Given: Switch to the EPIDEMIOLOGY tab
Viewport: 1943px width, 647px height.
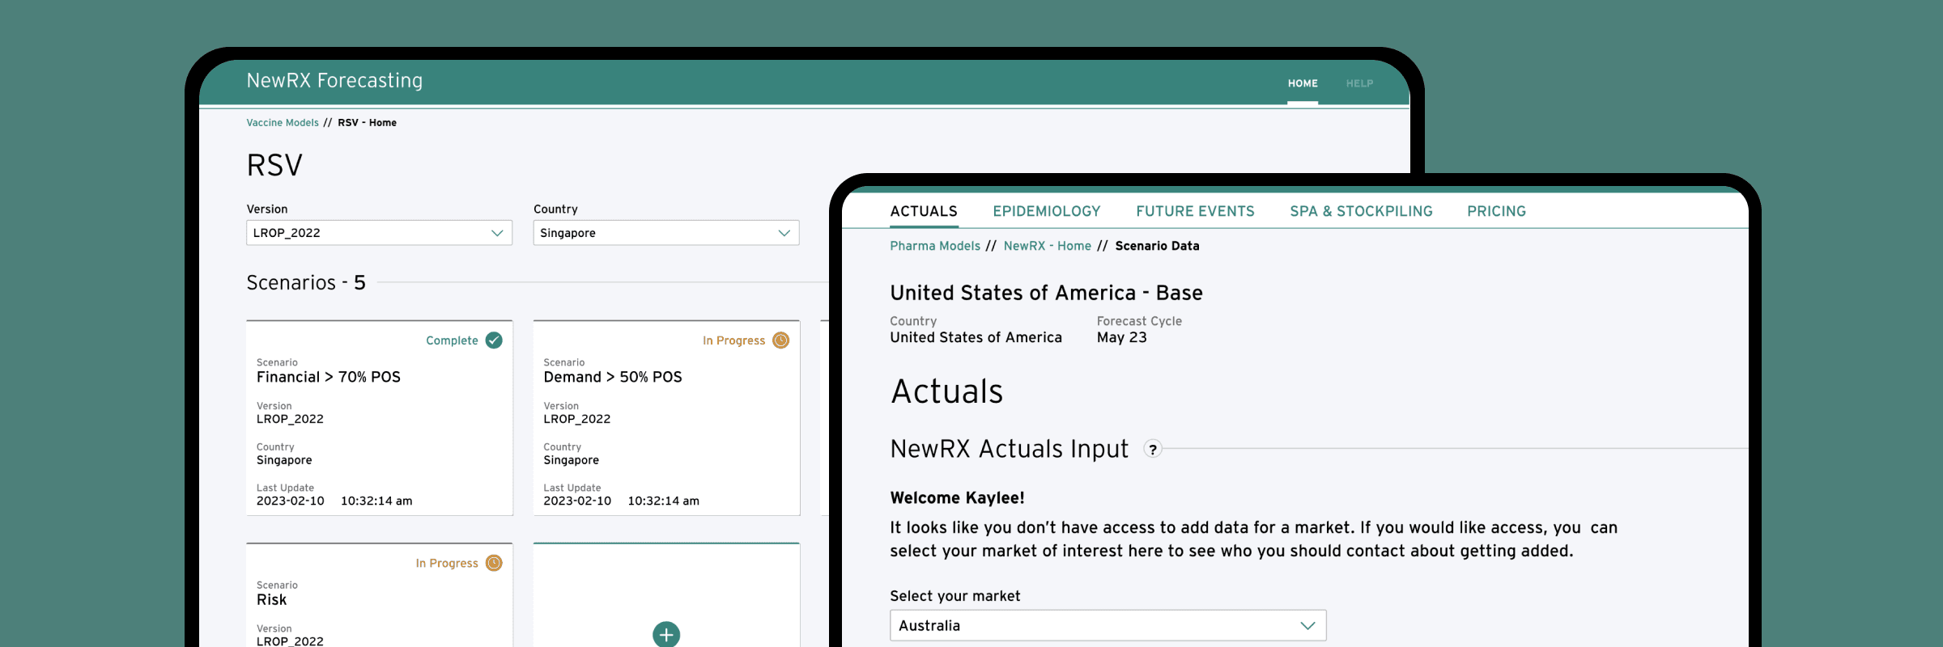Looking at the screenshot, I should click(1047, 211).
